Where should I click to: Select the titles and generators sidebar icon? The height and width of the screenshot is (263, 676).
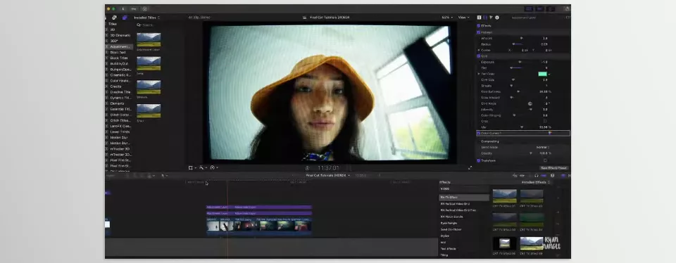pos(125,18)
